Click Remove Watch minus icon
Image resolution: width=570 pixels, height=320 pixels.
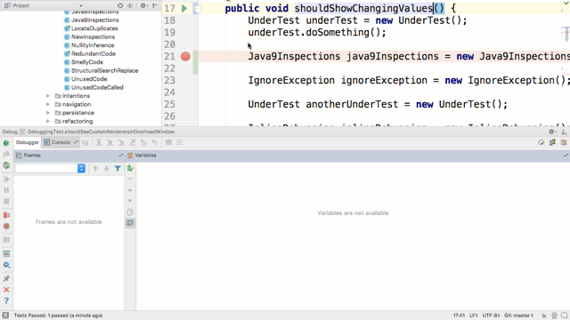point(130,179)
